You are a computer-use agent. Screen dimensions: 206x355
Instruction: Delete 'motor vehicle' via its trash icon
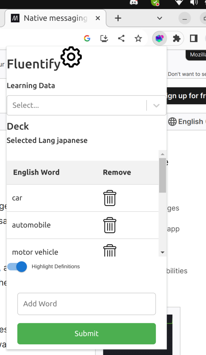(x=109, y=251)
